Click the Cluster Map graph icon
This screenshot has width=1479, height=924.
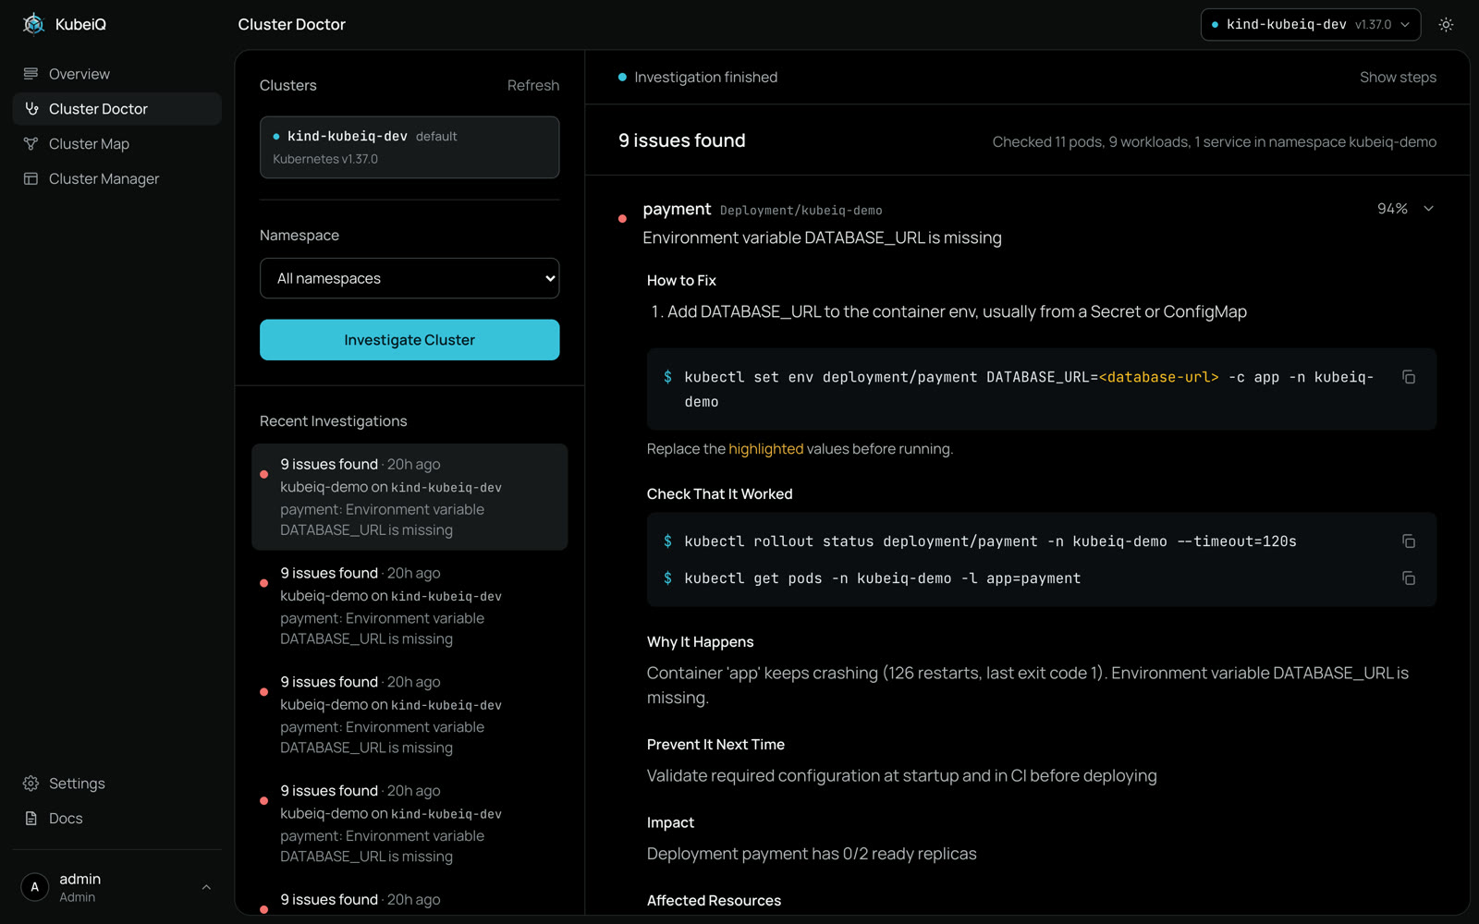pyautogui.click(x=31, y=144)
